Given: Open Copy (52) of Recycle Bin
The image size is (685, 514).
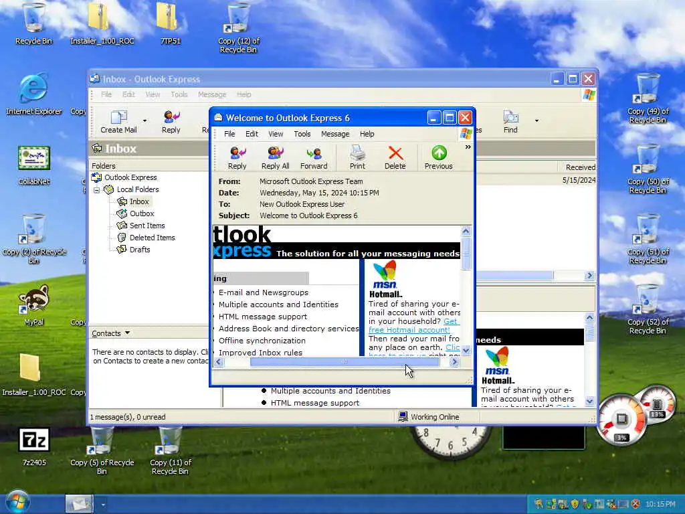Looking at the screenshot, I should pyautogui.click(x=648, y=309).
